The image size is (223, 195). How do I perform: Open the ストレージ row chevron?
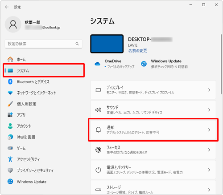[x=209, y=190]
